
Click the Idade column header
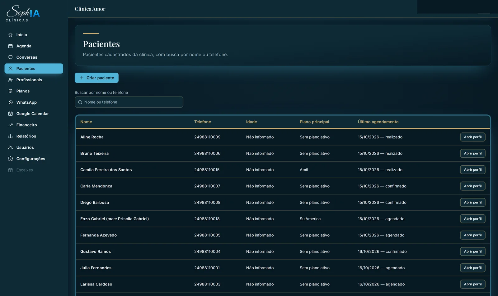[x=251, y=122]
